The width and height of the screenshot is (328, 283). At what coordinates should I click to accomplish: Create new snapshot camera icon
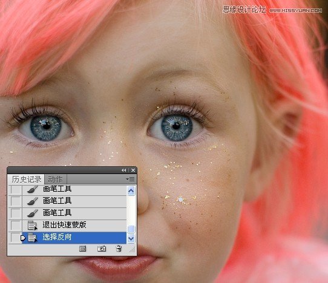pos(102,249)
